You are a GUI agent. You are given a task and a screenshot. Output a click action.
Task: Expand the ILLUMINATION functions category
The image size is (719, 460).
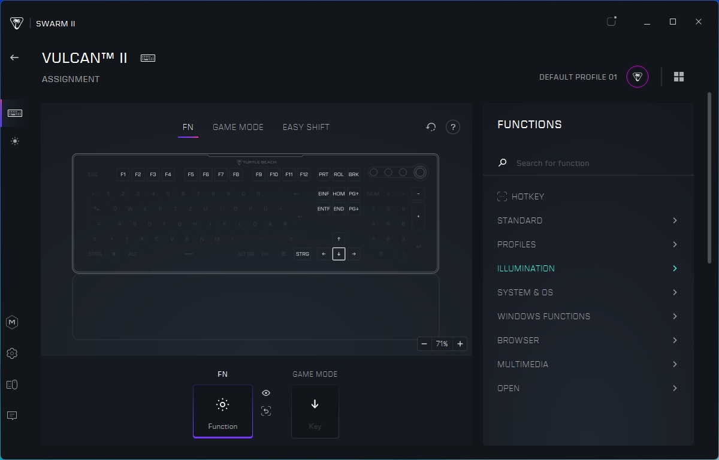click(x=588, y=268)
